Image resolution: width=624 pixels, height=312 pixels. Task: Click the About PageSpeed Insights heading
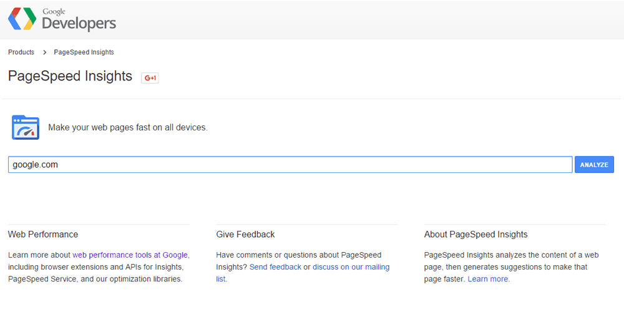click(476, 235)
